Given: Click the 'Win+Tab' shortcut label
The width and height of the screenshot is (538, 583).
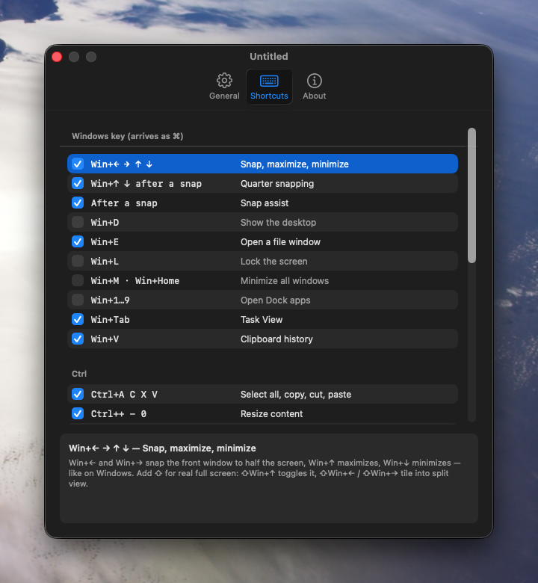Looking at the screenshot, I should click(x=110, y=320).
